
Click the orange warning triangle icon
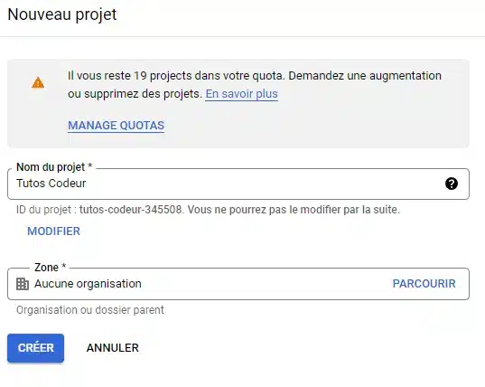pyautogui.click(x=38, y=82)
